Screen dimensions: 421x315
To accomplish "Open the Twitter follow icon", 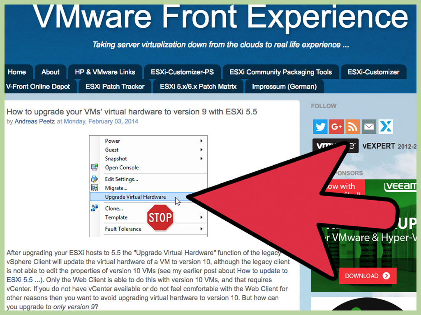I will (320, 126).
